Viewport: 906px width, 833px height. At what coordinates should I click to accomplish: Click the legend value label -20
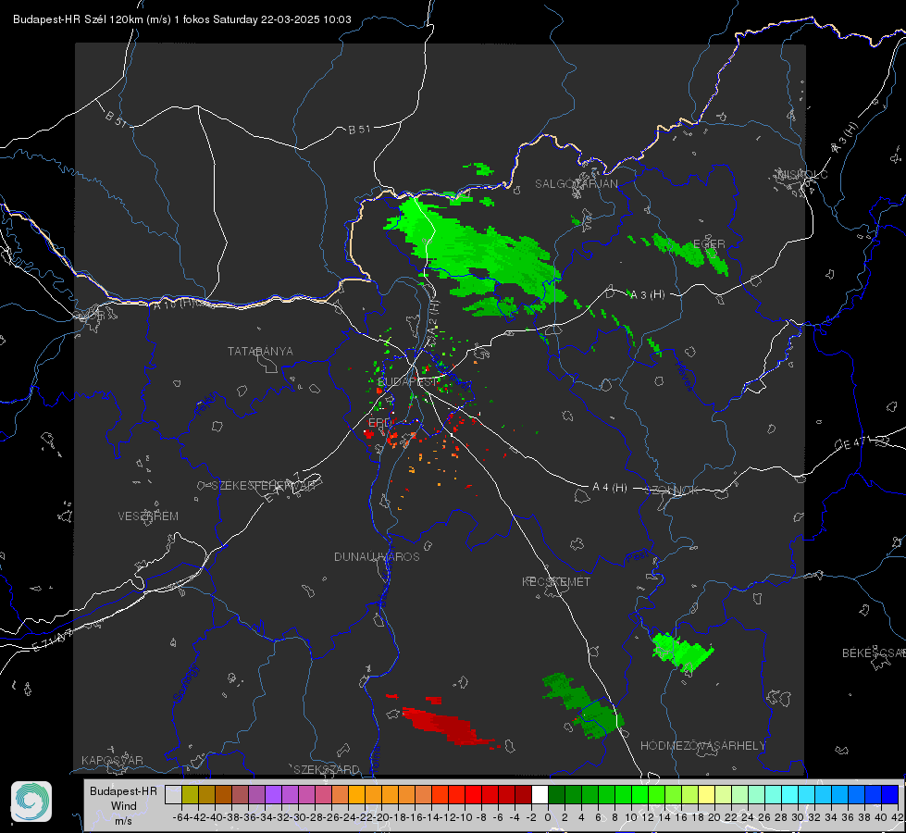coord(381,817)
